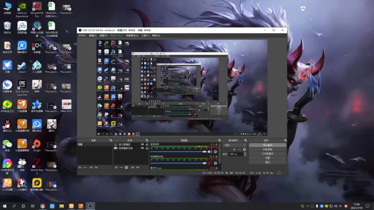374x210 pixels.
Task: Open the Scene Collection menu in OBS
Action: pos(132,35)
